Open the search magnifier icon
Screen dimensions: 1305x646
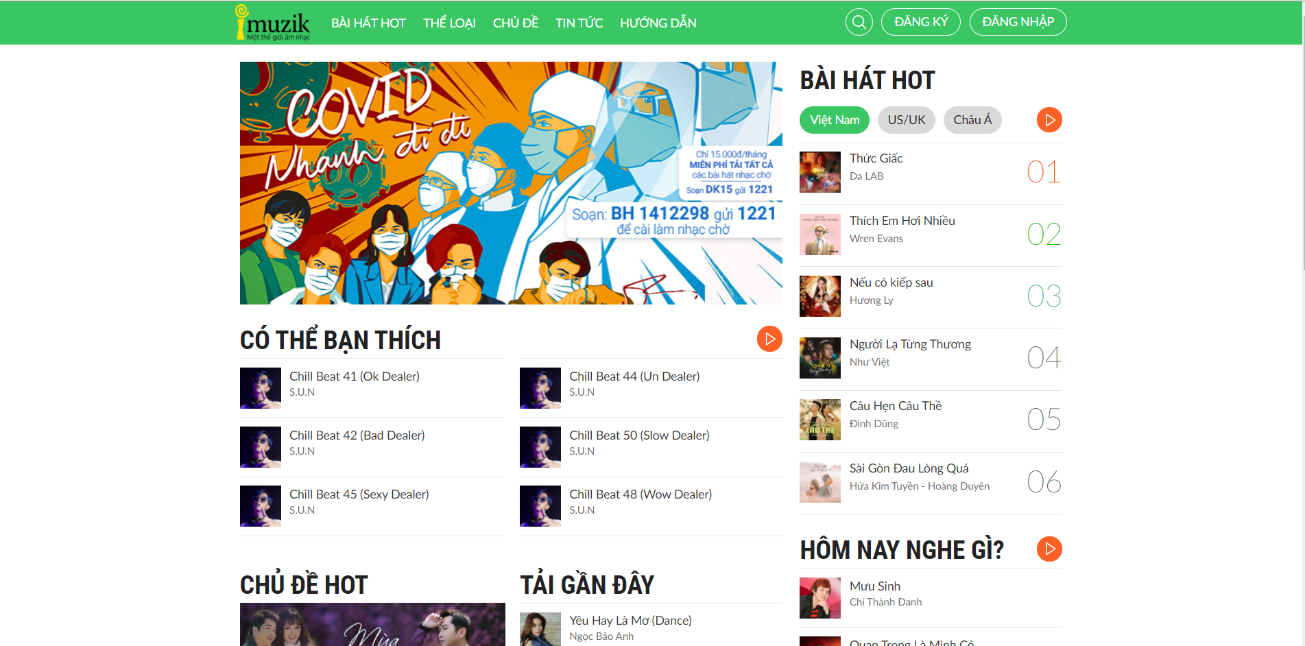click(x=859, y=22)
